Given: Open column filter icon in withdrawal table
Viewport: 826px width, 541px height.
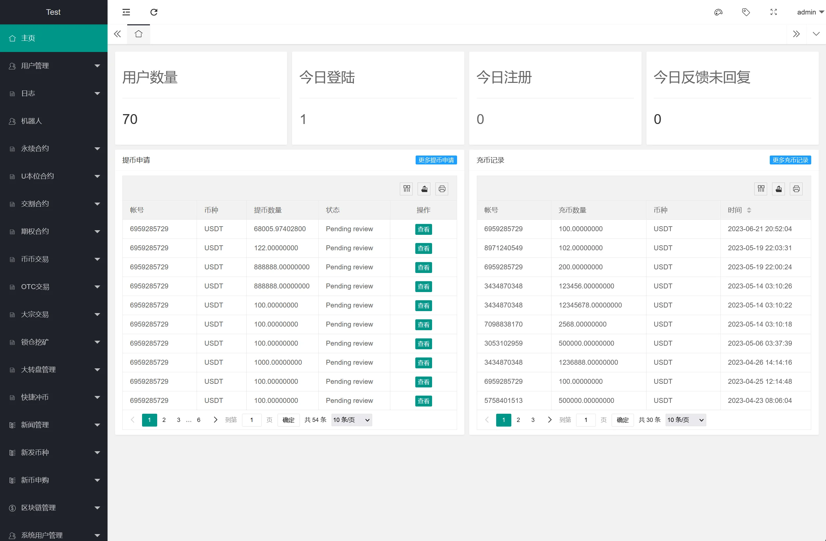Looking at the screenshot, I should click(406, 189).
